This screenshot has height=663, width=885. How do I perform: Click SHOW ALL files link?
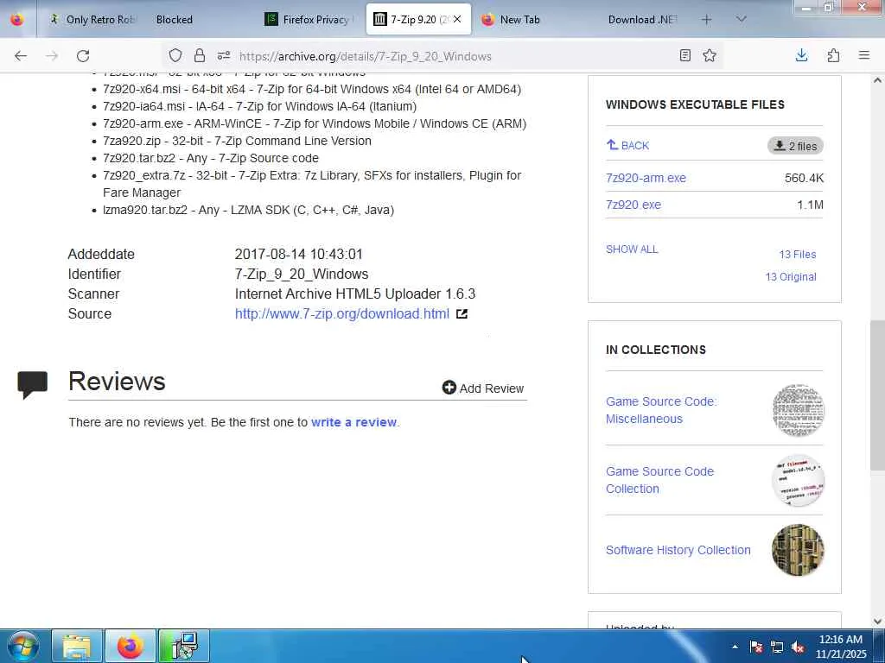click(x=632, y=249)
